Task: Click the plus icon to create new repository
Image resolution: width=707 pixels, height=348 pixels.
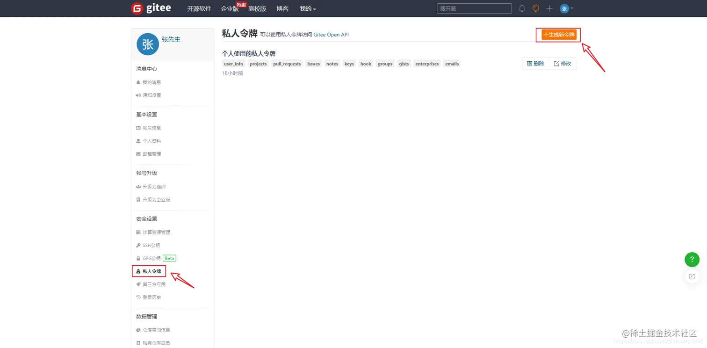Action: coord(549,8)
